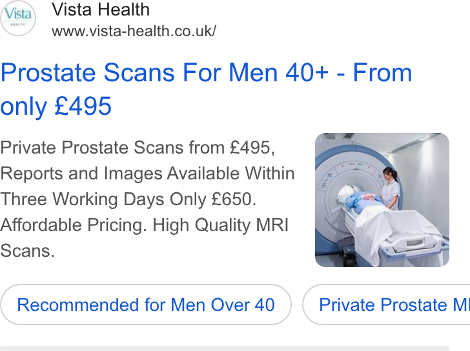Select the 'Private Prostate' chip button

tap(386, 305)
